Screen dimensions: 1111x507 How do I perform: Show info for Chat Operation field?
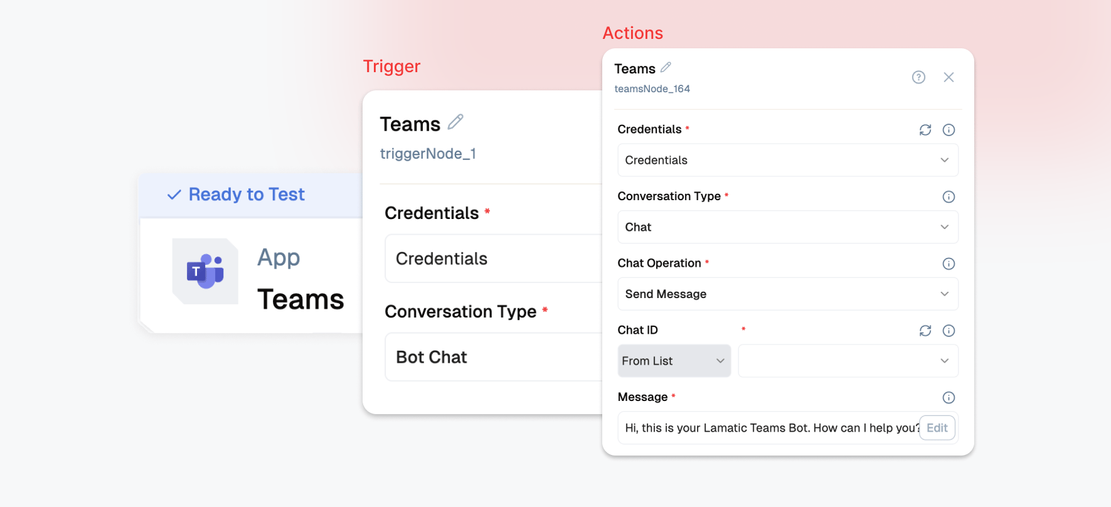coord(949,264)
